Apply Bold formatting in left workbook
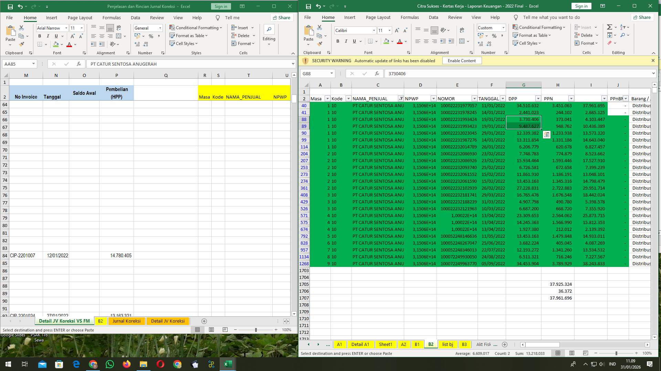Viewport: 661px width, 371px height. tap(39, 36)
